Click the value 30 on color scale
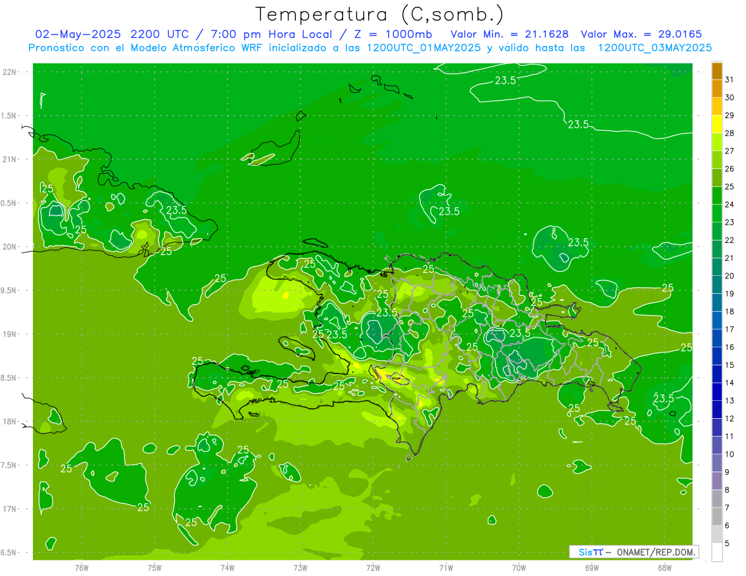Image resolution: width=746 pixels, height=576 pixels. pyautogui.click(x=729, y=98)
